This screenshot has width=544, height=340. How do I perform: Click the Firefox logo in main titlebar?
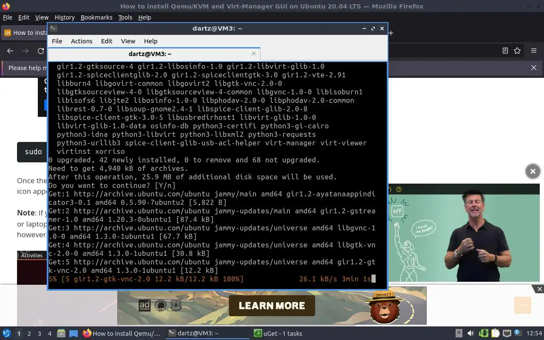[x=6, y=6]
